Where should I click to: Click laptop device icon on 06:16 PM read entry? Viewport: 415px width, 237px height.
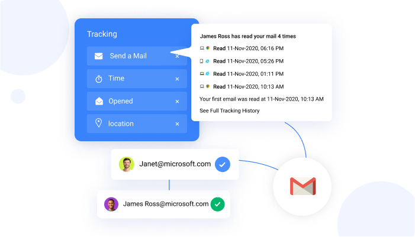point(202,48)
